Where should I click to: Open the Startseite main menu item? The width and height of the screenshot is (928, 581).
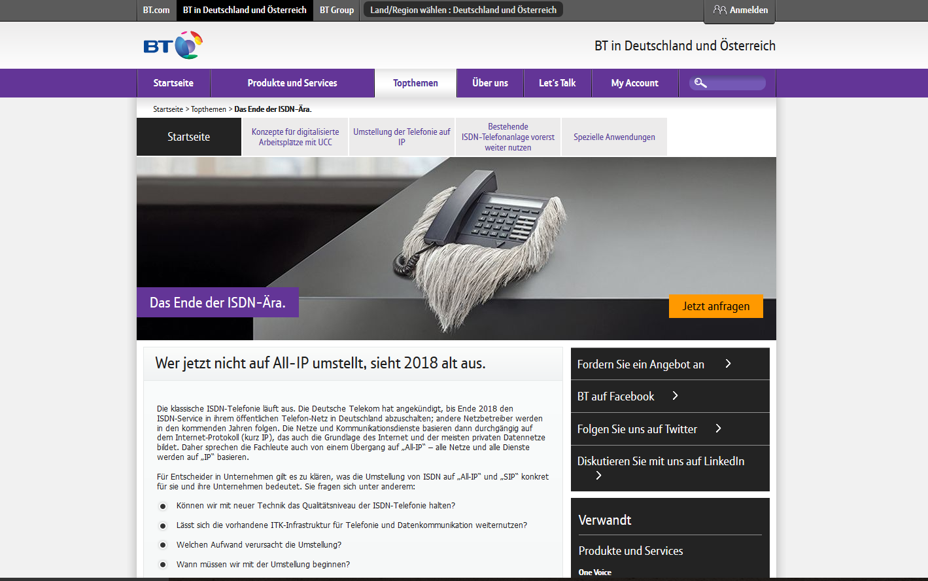point(173,83)
